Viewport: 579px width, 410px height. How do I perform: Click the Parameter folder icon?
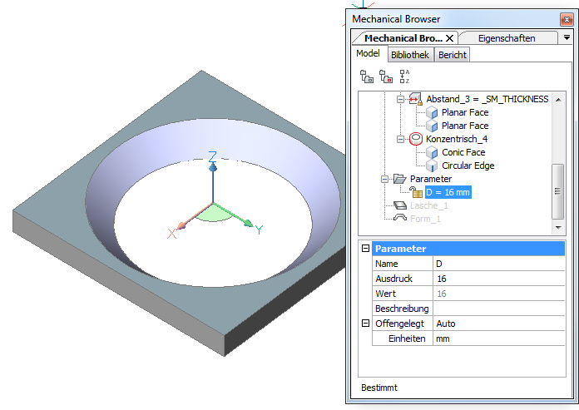[398, 179]
